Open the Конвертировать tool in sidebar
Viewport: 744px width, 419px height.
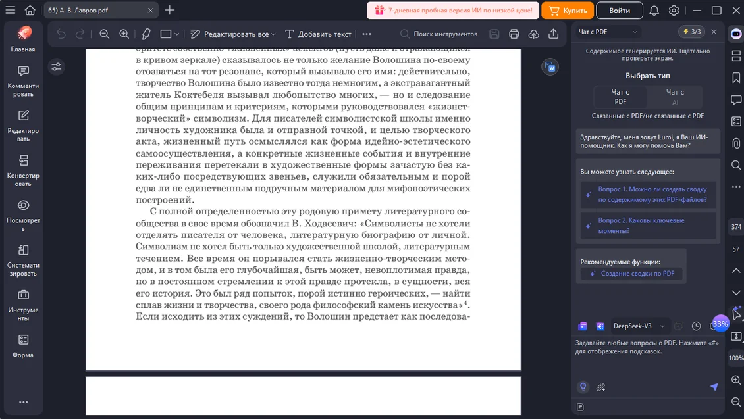(23, 170)
